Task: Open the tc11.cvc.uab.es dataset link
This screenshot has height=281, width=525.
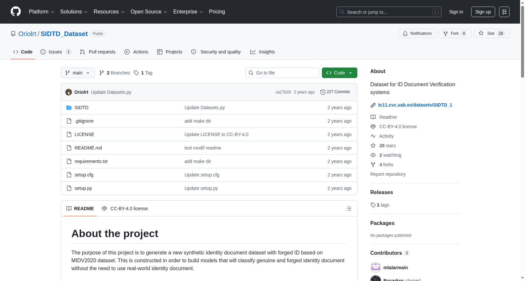Action: pyautogui.click(x=415, y=105)
